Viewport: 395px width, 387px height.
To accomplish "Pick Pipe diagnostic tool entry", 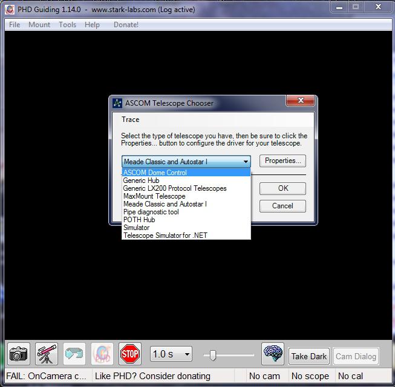I will click(x=186, y=212).
